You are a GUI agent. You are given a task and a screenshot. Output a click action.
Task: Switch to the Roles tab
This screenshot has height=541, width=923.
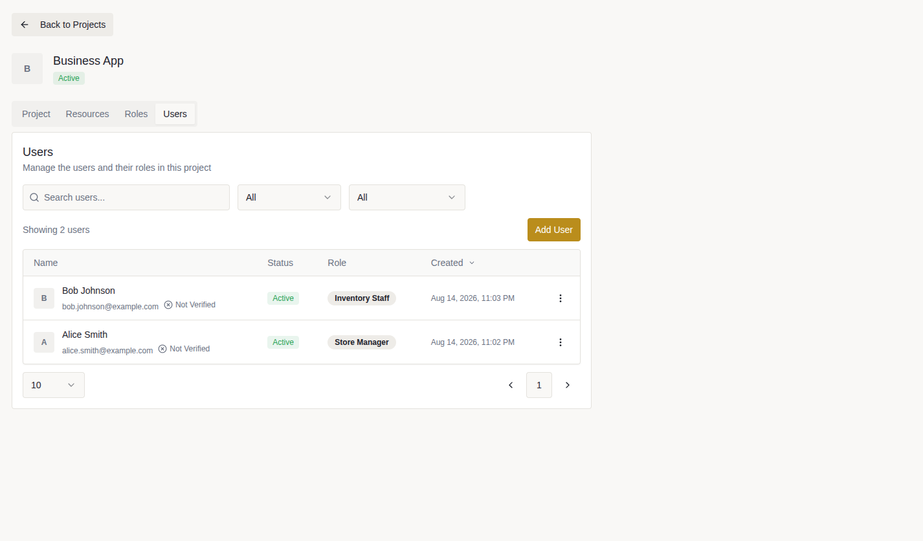[x=136, y=114]
